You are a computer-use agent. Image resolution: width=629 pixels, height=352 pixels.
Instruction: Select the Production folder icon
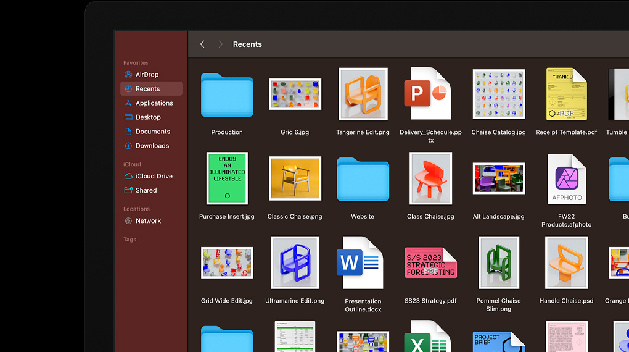[x=227, y=94]
